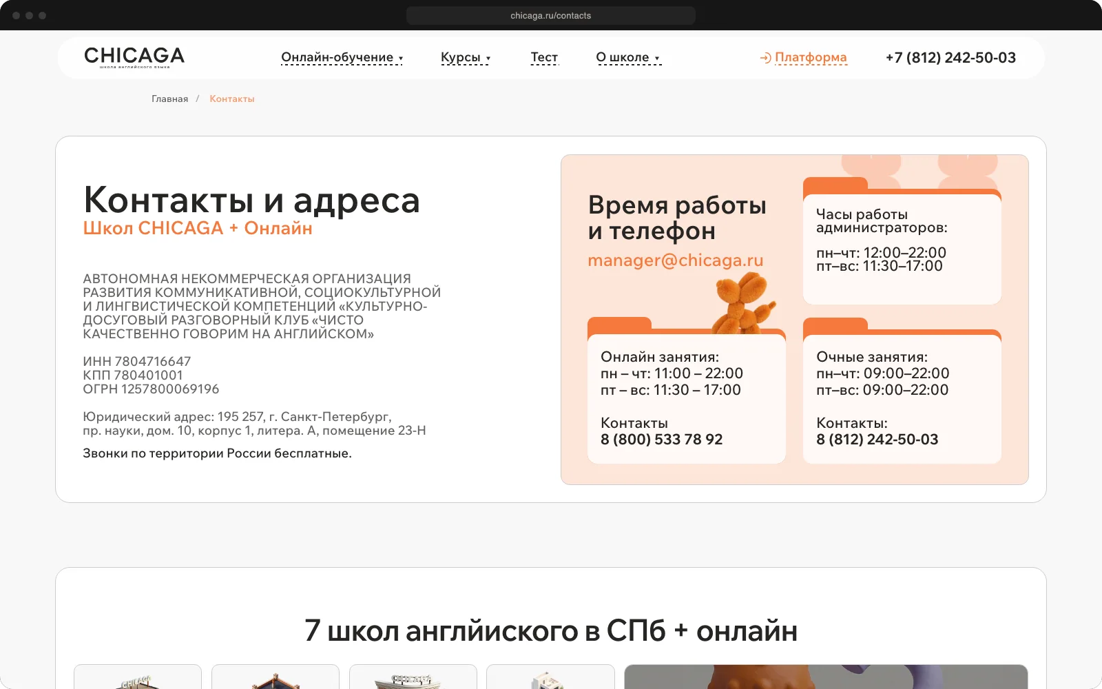Call the header phone number +7 (812) 242-50-03
The width and height of the screenshot is (1102, 689).
click(x=950, y=58)
